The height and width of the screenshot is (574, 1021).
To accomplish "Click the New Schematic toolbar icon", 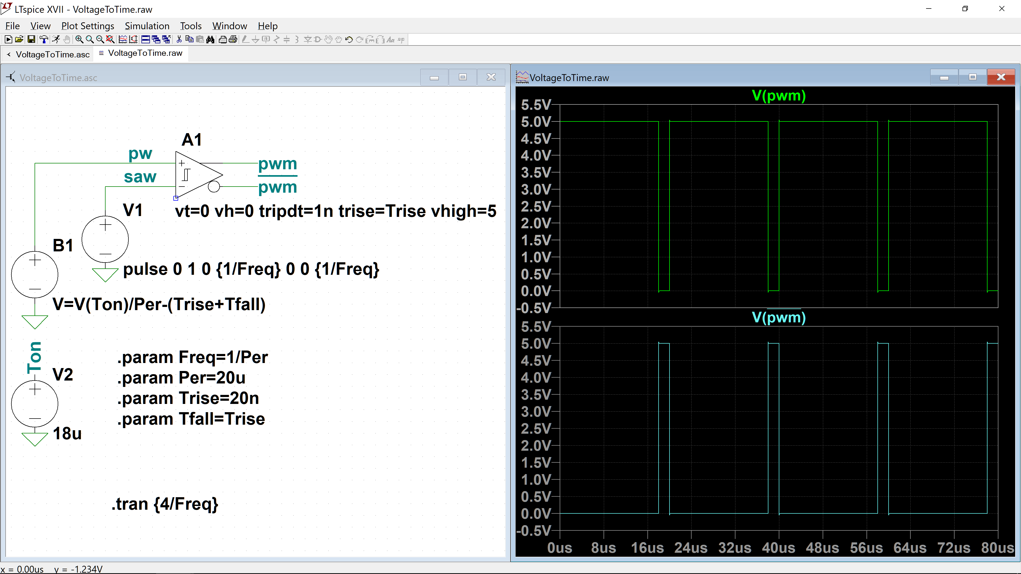I will pyautogui.click(x=8, y=39).
